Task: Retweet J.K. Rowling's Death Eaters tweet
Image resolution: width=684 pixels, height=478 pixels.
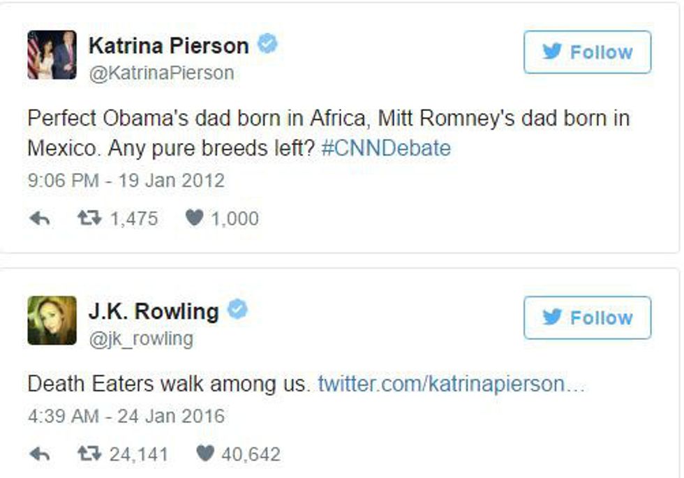Action: (x=89, y=455)
